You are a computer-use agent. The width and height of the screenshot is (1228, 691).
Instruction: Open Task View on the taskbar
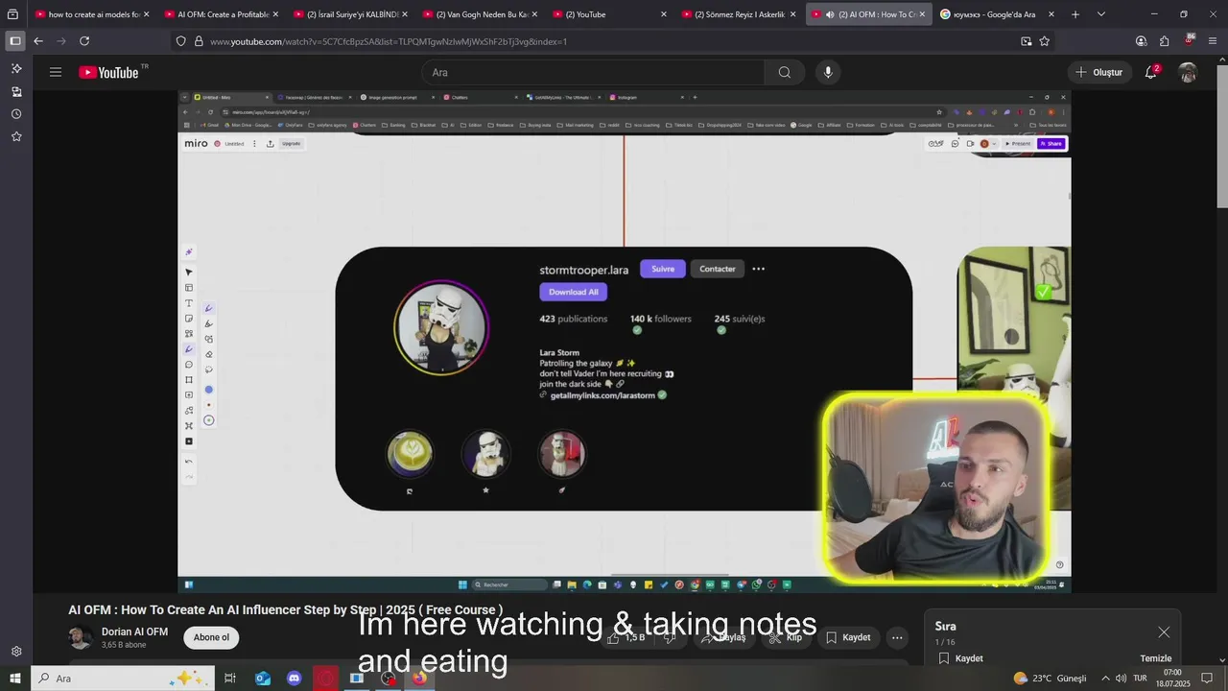point(230,679)
